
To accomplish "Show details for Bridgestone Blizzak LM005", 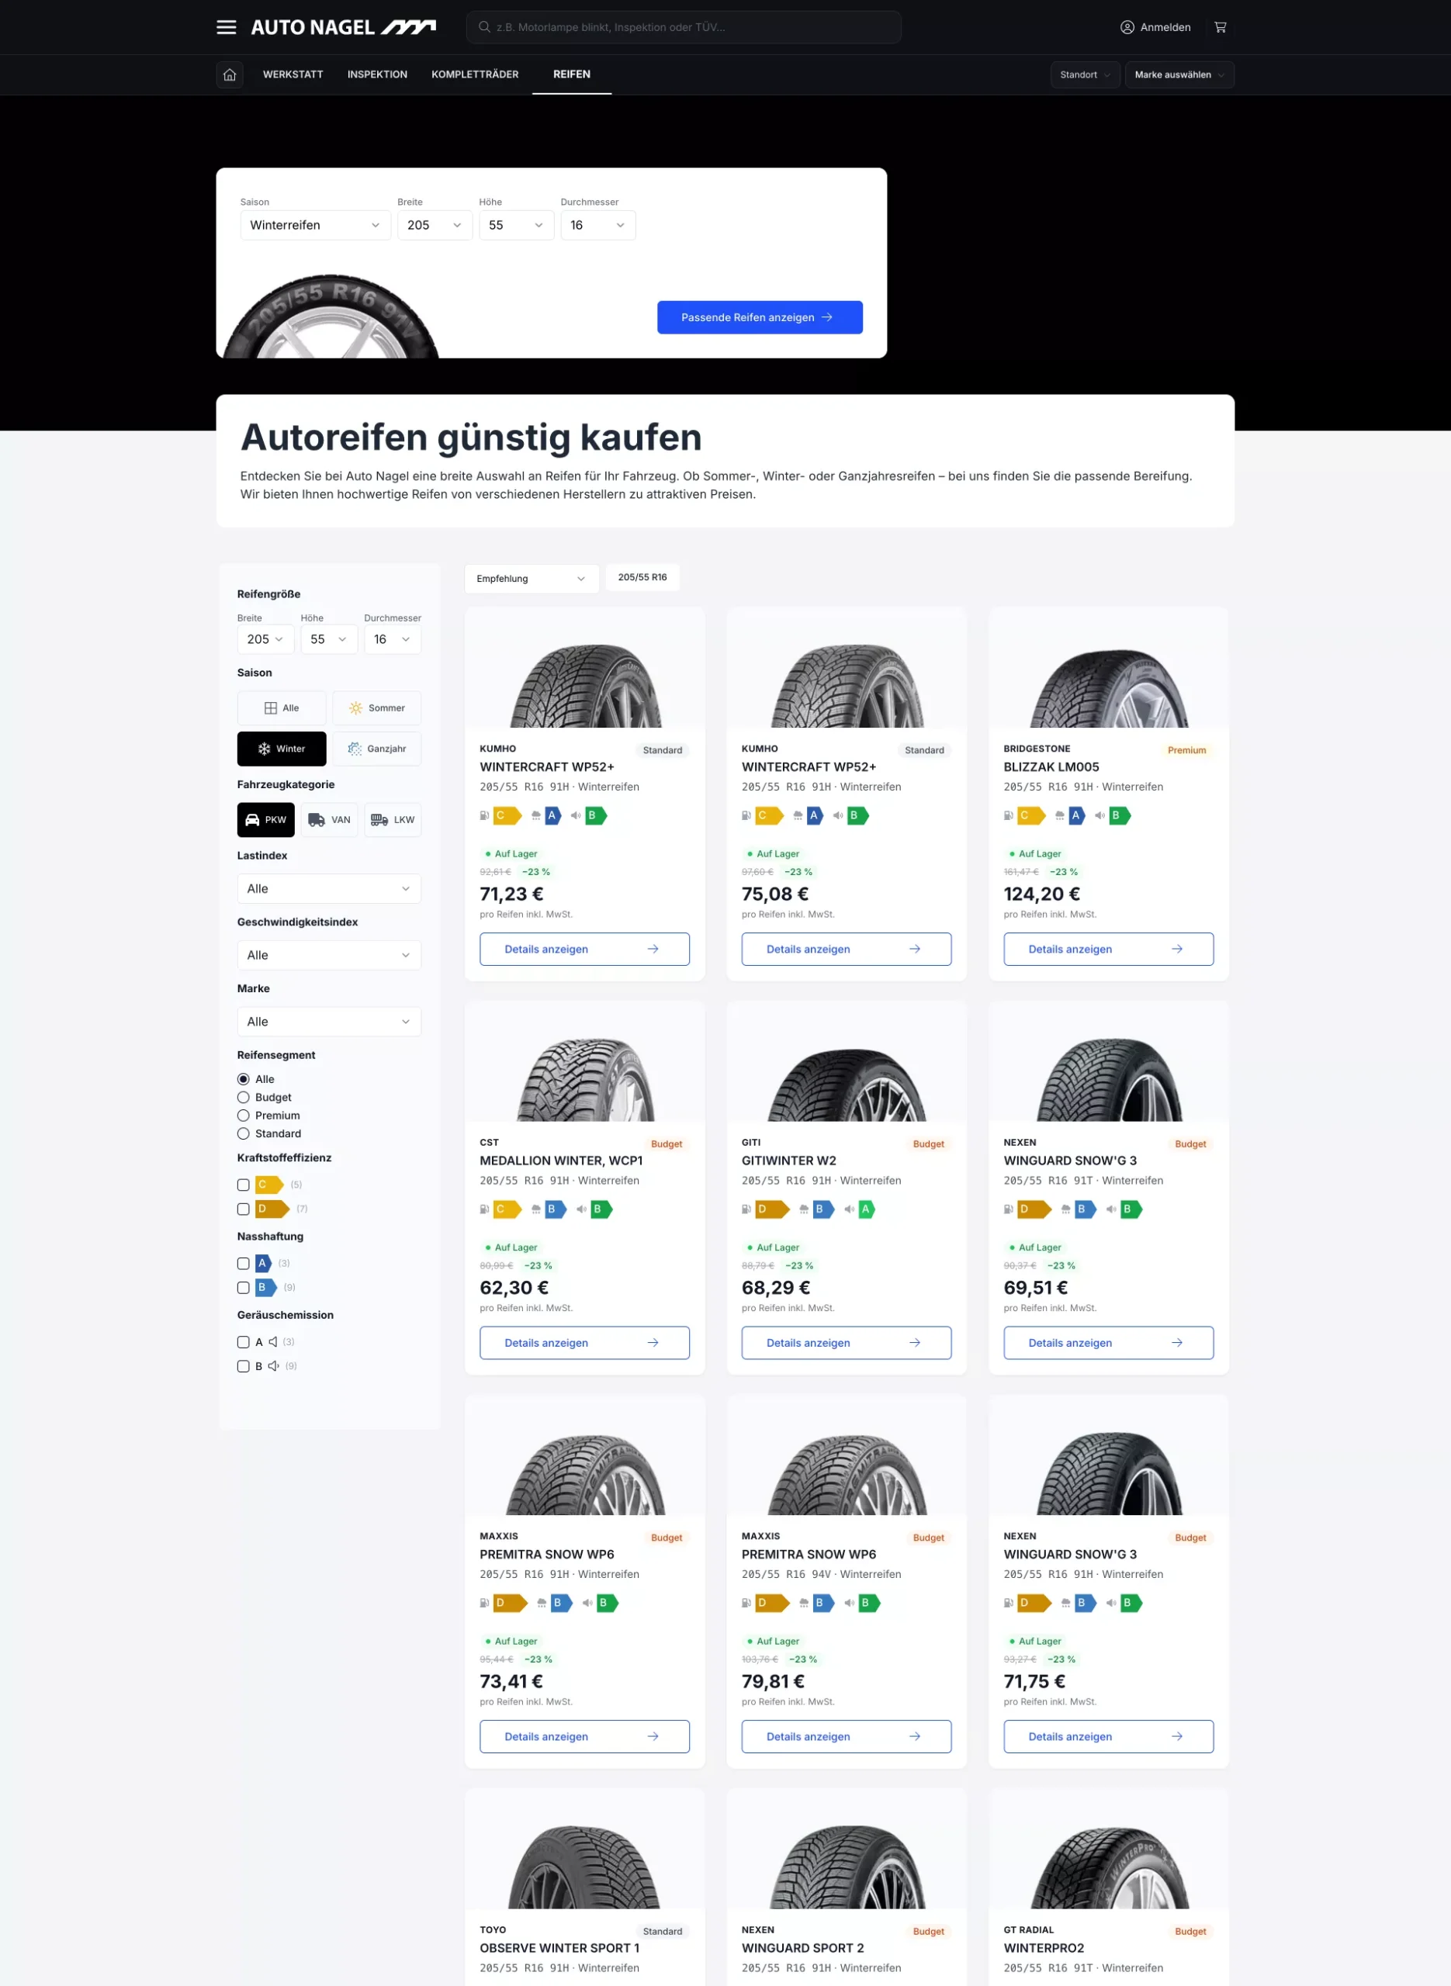I will click(x=1109, y=949).
